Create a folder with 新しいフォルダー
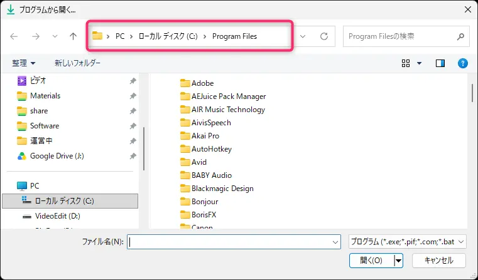Image resolution: width=478 pixels, height=280 pixels. pyautogui.click(x=77, y=63)
